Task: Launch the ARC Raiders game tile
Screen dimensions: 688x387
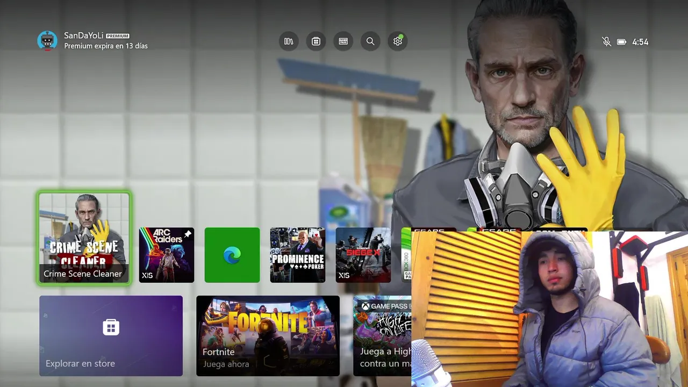Action: 167,255
